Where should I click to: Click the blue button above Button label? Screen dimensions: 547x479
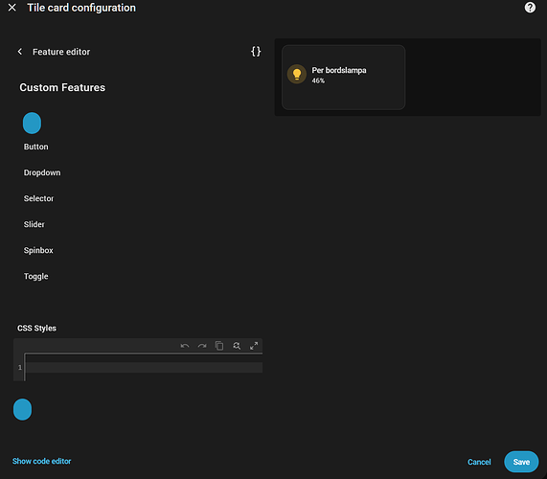pyautogui.click(x=32, y=124)
